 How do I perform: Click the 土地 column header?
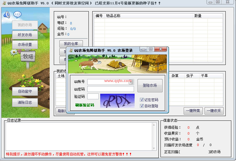point(61,76)
